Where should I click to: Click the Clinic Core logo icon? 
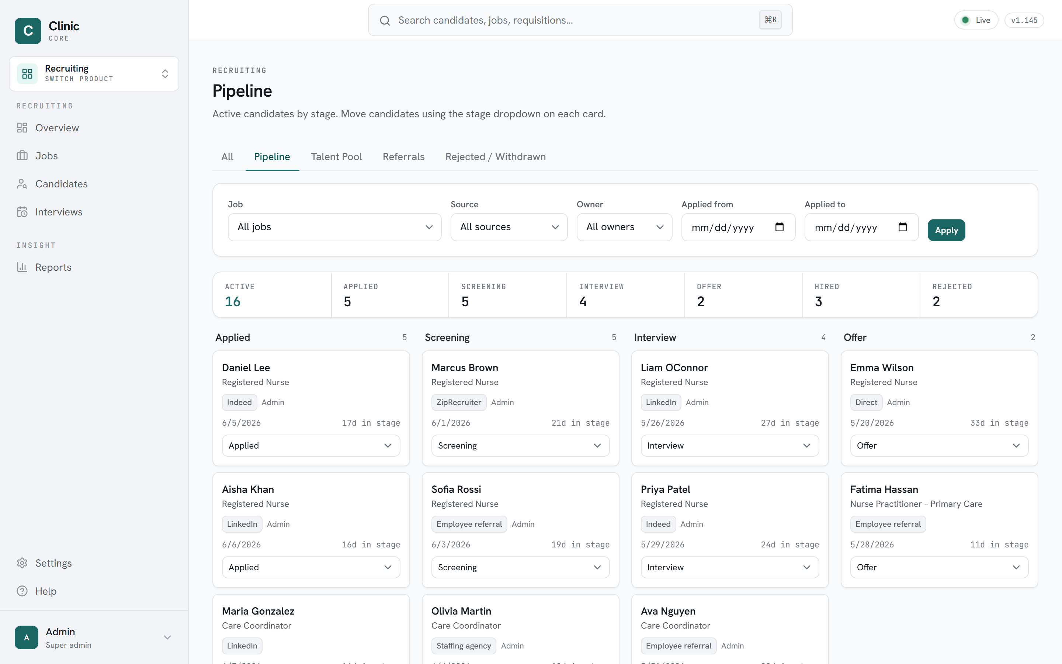pos(28,31)
